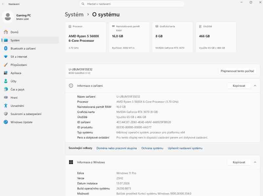Copy Windows information with Kopírovat
Viewport: 263px width, 196px height.
coord(239,162)
